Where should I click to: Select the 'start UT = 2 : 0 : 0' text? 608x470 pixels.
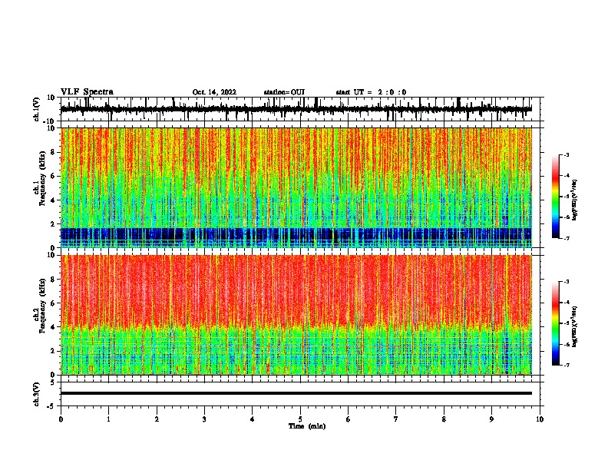pyautogui.click(x=371, y=92)
